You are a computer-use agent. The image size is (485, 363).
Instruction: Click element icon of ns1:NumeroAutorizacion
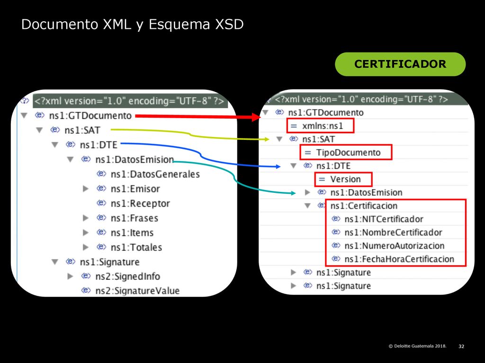336,245
